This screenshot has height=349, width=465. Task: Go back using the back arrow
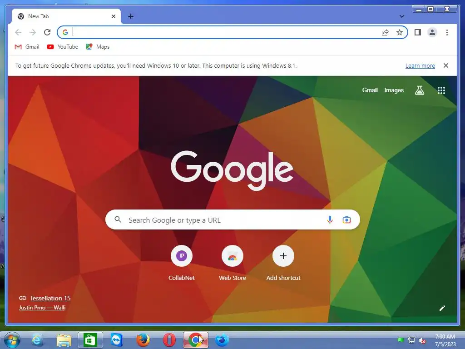18,32
